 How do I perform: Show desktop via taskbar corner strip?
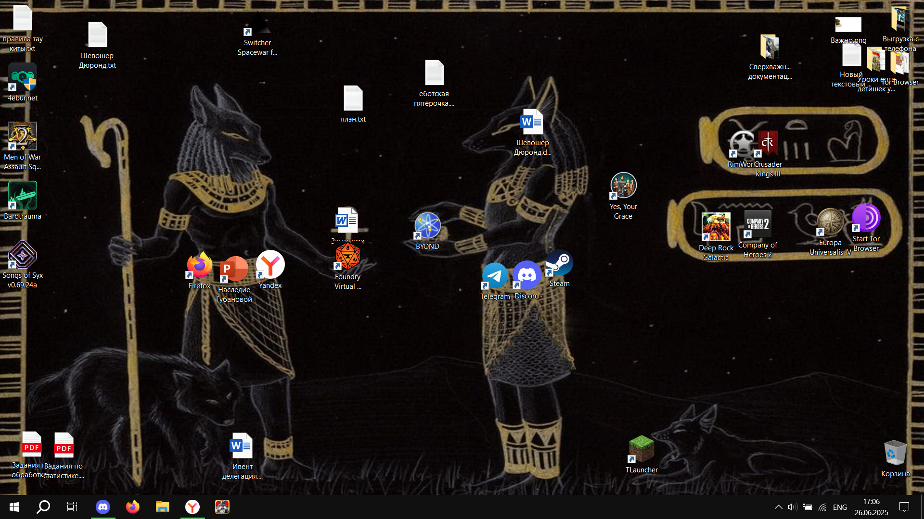coord(922,507)
